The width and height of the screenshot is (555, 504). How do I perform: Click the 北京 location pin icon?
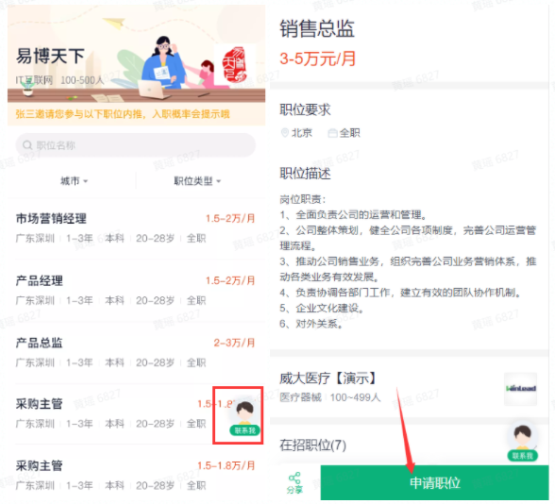tap(285, 133)
